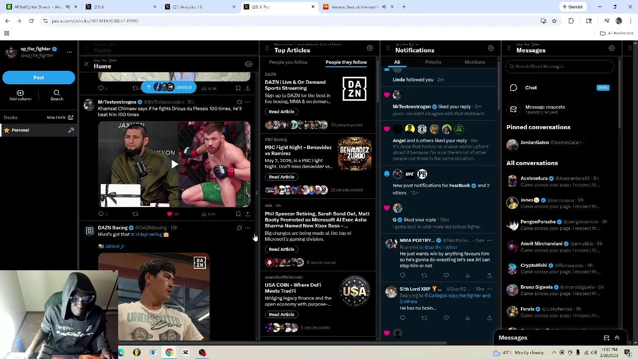
Task: Show All notifications tab
Action: (397, 62)
